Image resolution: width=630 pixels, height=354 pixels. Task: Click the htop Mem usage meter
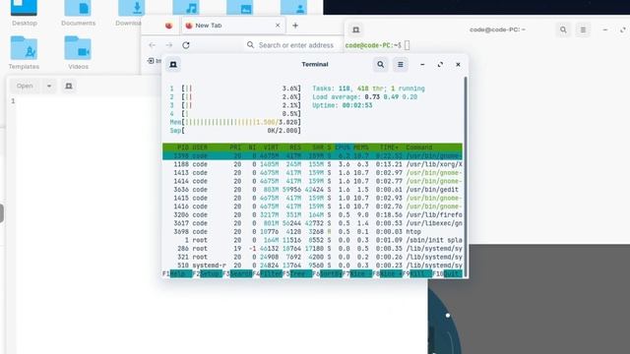[x=235, y=122]
